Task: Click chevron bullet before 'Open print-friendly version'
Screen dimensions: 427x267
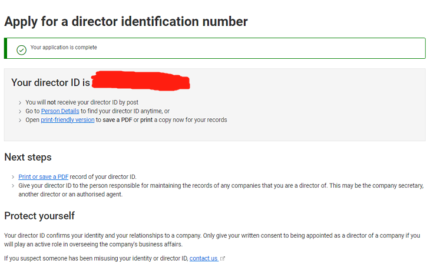Action: [20, 120]
